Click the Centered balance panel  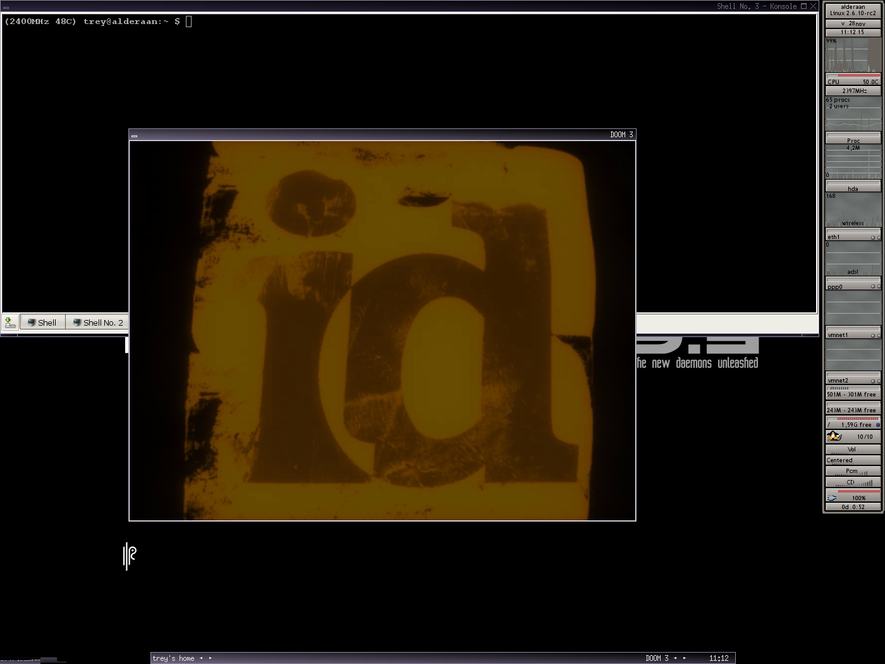pos(853,460)
